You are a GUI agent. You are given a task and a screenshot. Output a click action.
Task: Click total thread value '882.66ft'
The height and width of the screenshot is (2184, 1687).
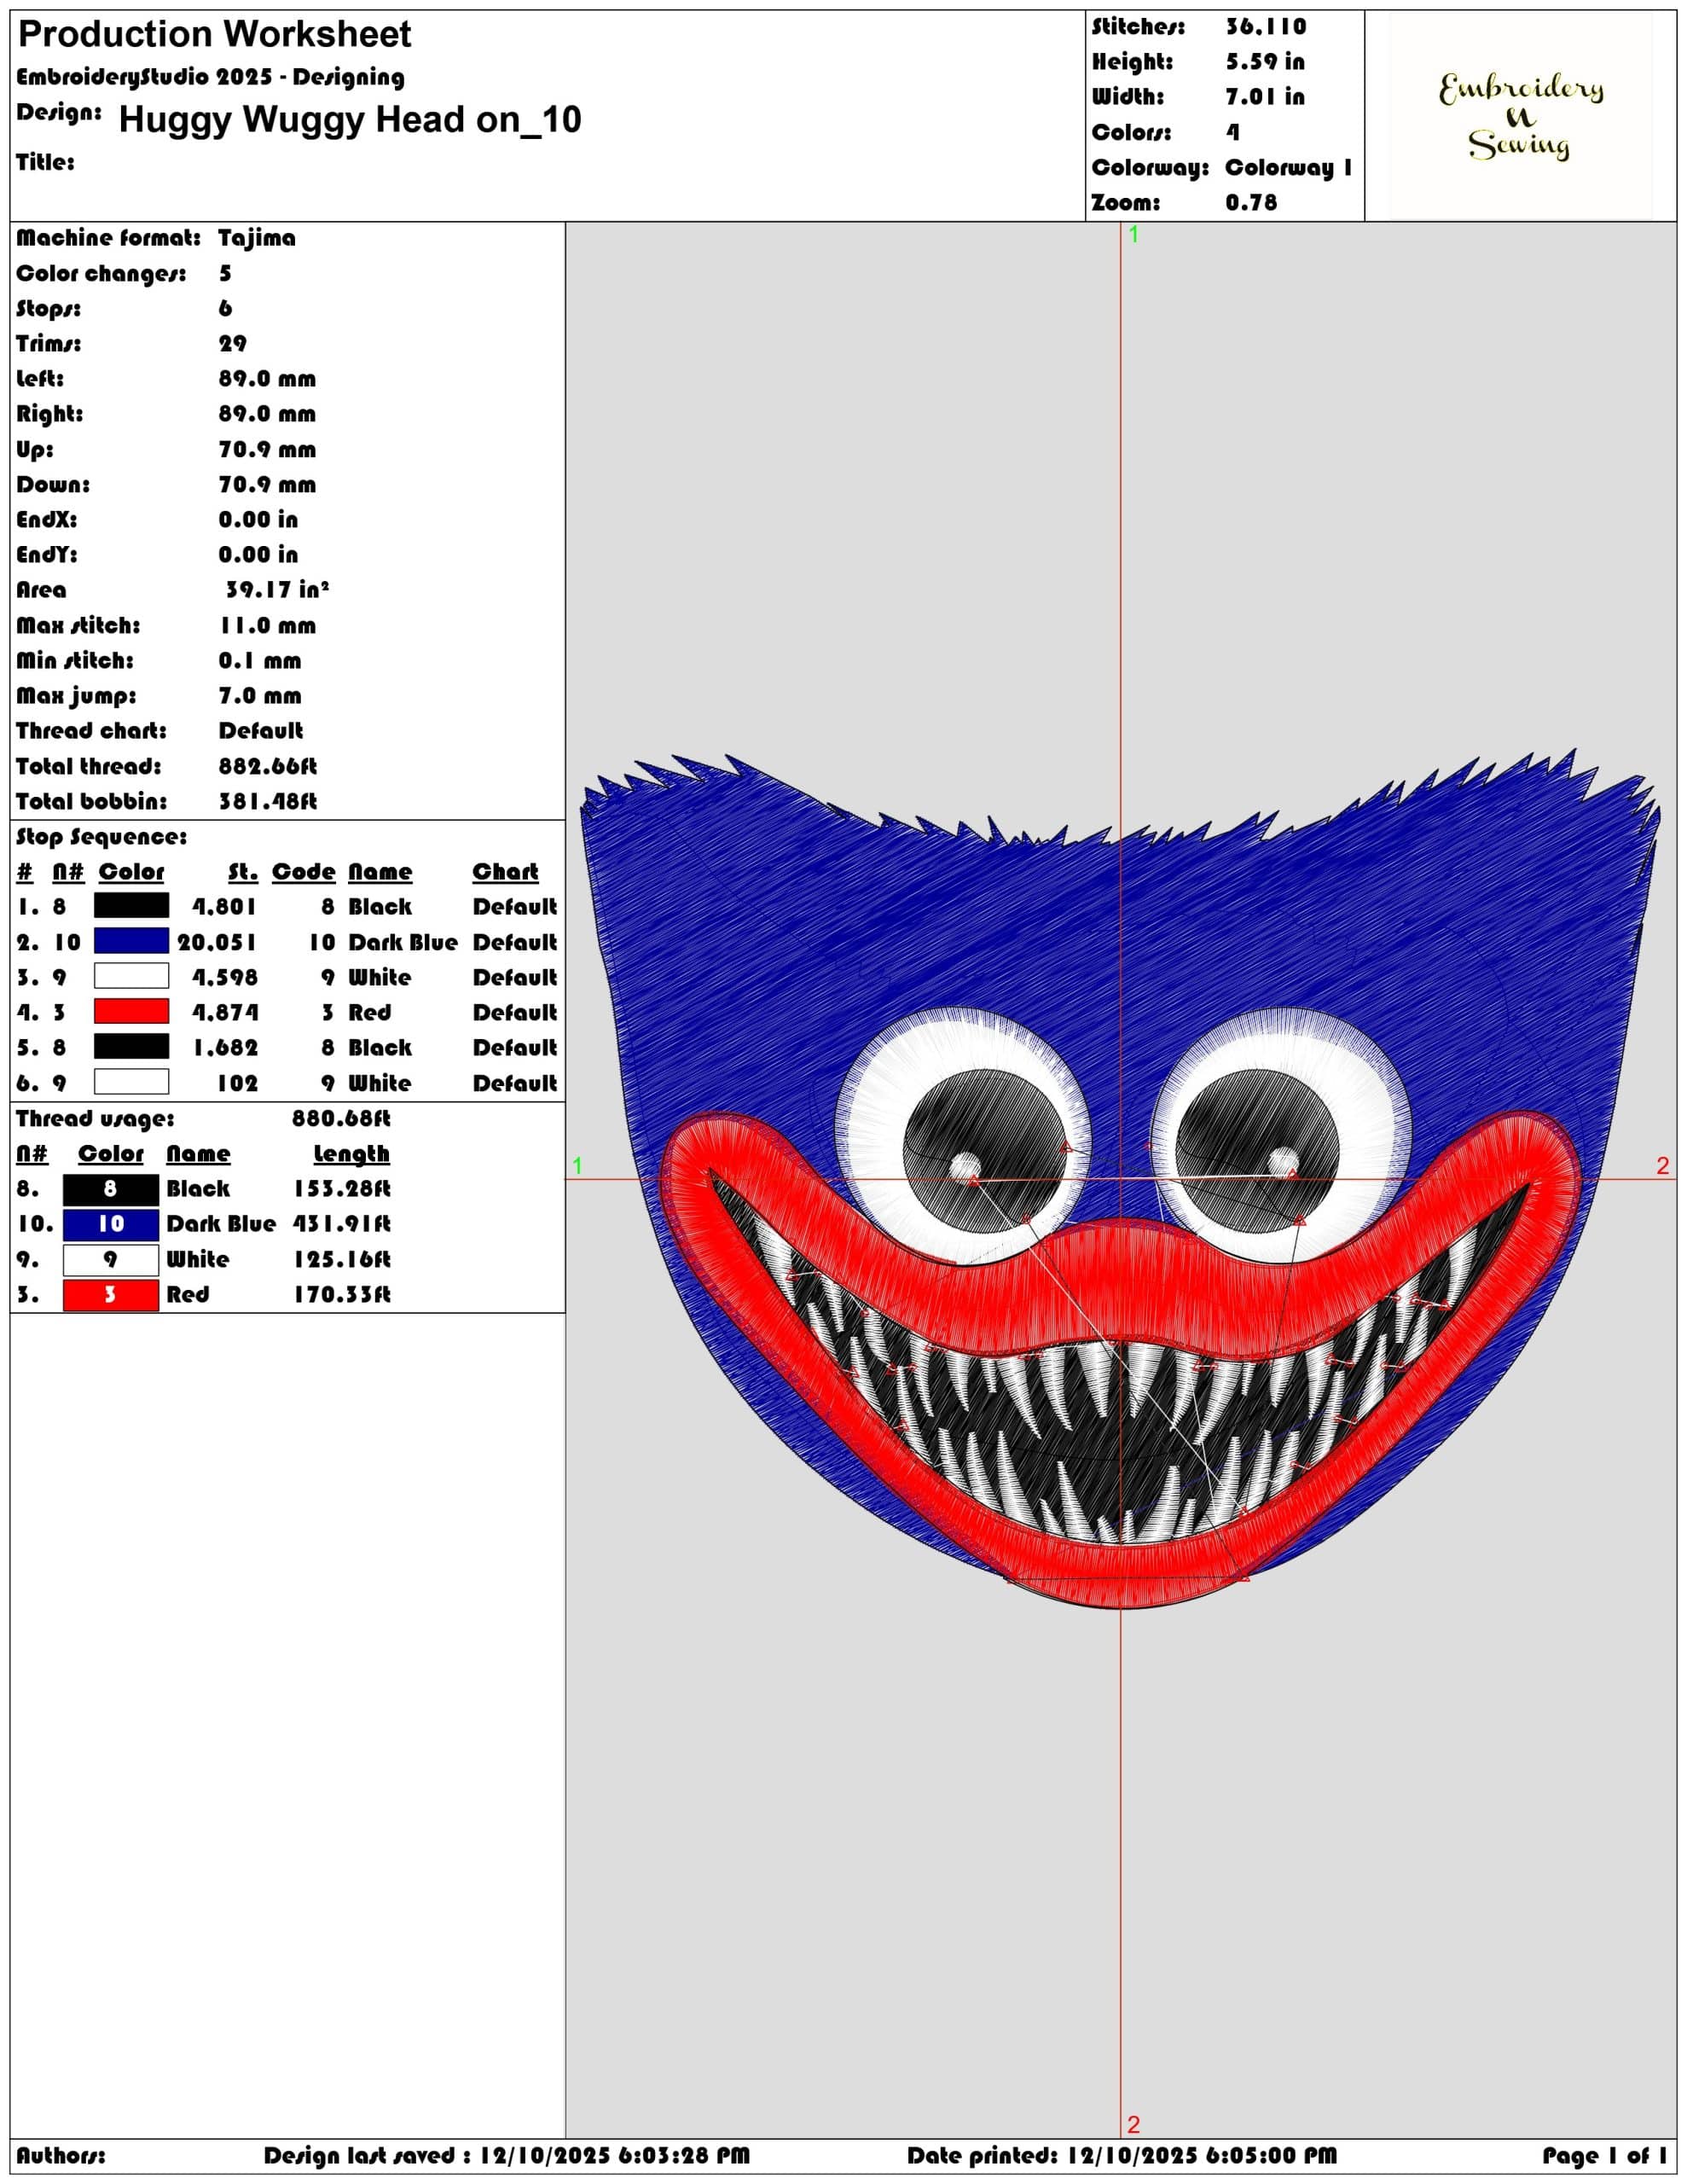click(268, 767)
